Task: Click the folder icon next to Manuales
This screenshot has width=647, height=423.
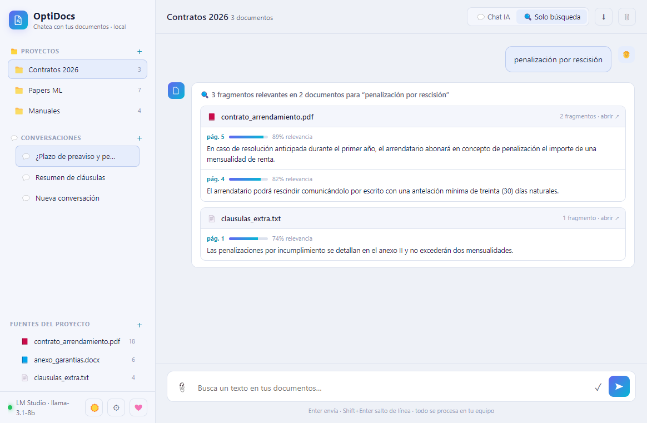Action: 19,111
